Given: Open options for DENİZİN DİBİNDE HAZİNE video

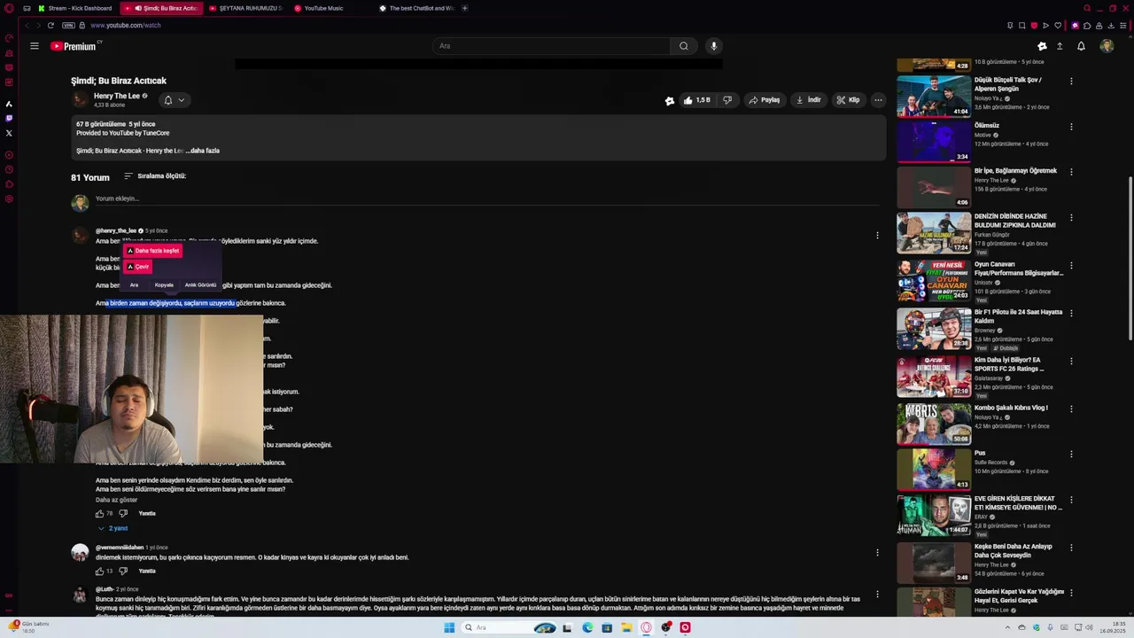Looking at the screenshot, I should click(1071, 217).
